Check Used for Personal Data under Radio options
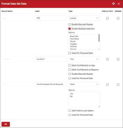Screen dimensions: 123x128 pyautogui.click(x=69, y=115)
